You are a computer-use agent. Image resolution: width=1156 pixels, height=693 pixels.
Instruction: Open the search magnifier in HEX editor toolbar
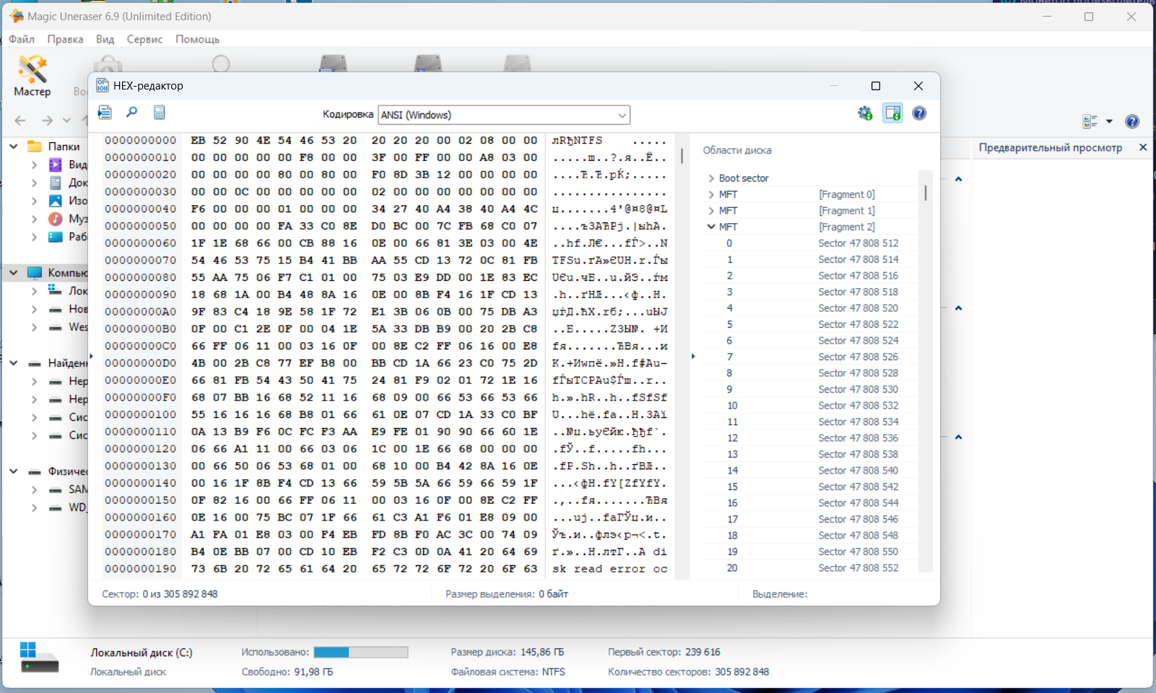131,112
